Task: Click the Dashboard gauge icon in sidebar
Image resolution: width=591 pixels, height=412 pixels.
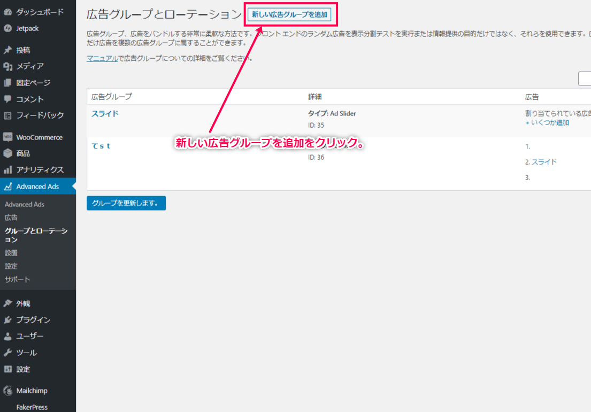Action: [7, 12]
